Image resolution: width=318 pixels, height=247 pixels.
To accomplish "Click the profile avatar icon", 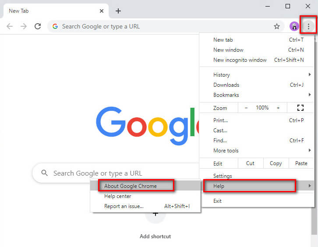I will click(x=294, y=26).
